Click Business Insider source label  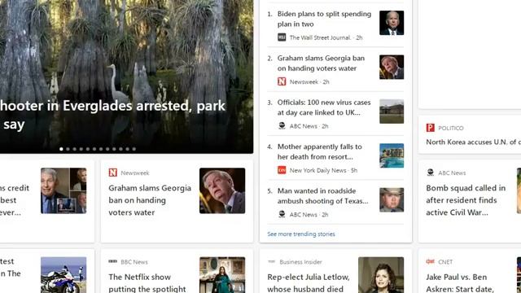coord(300,262)
